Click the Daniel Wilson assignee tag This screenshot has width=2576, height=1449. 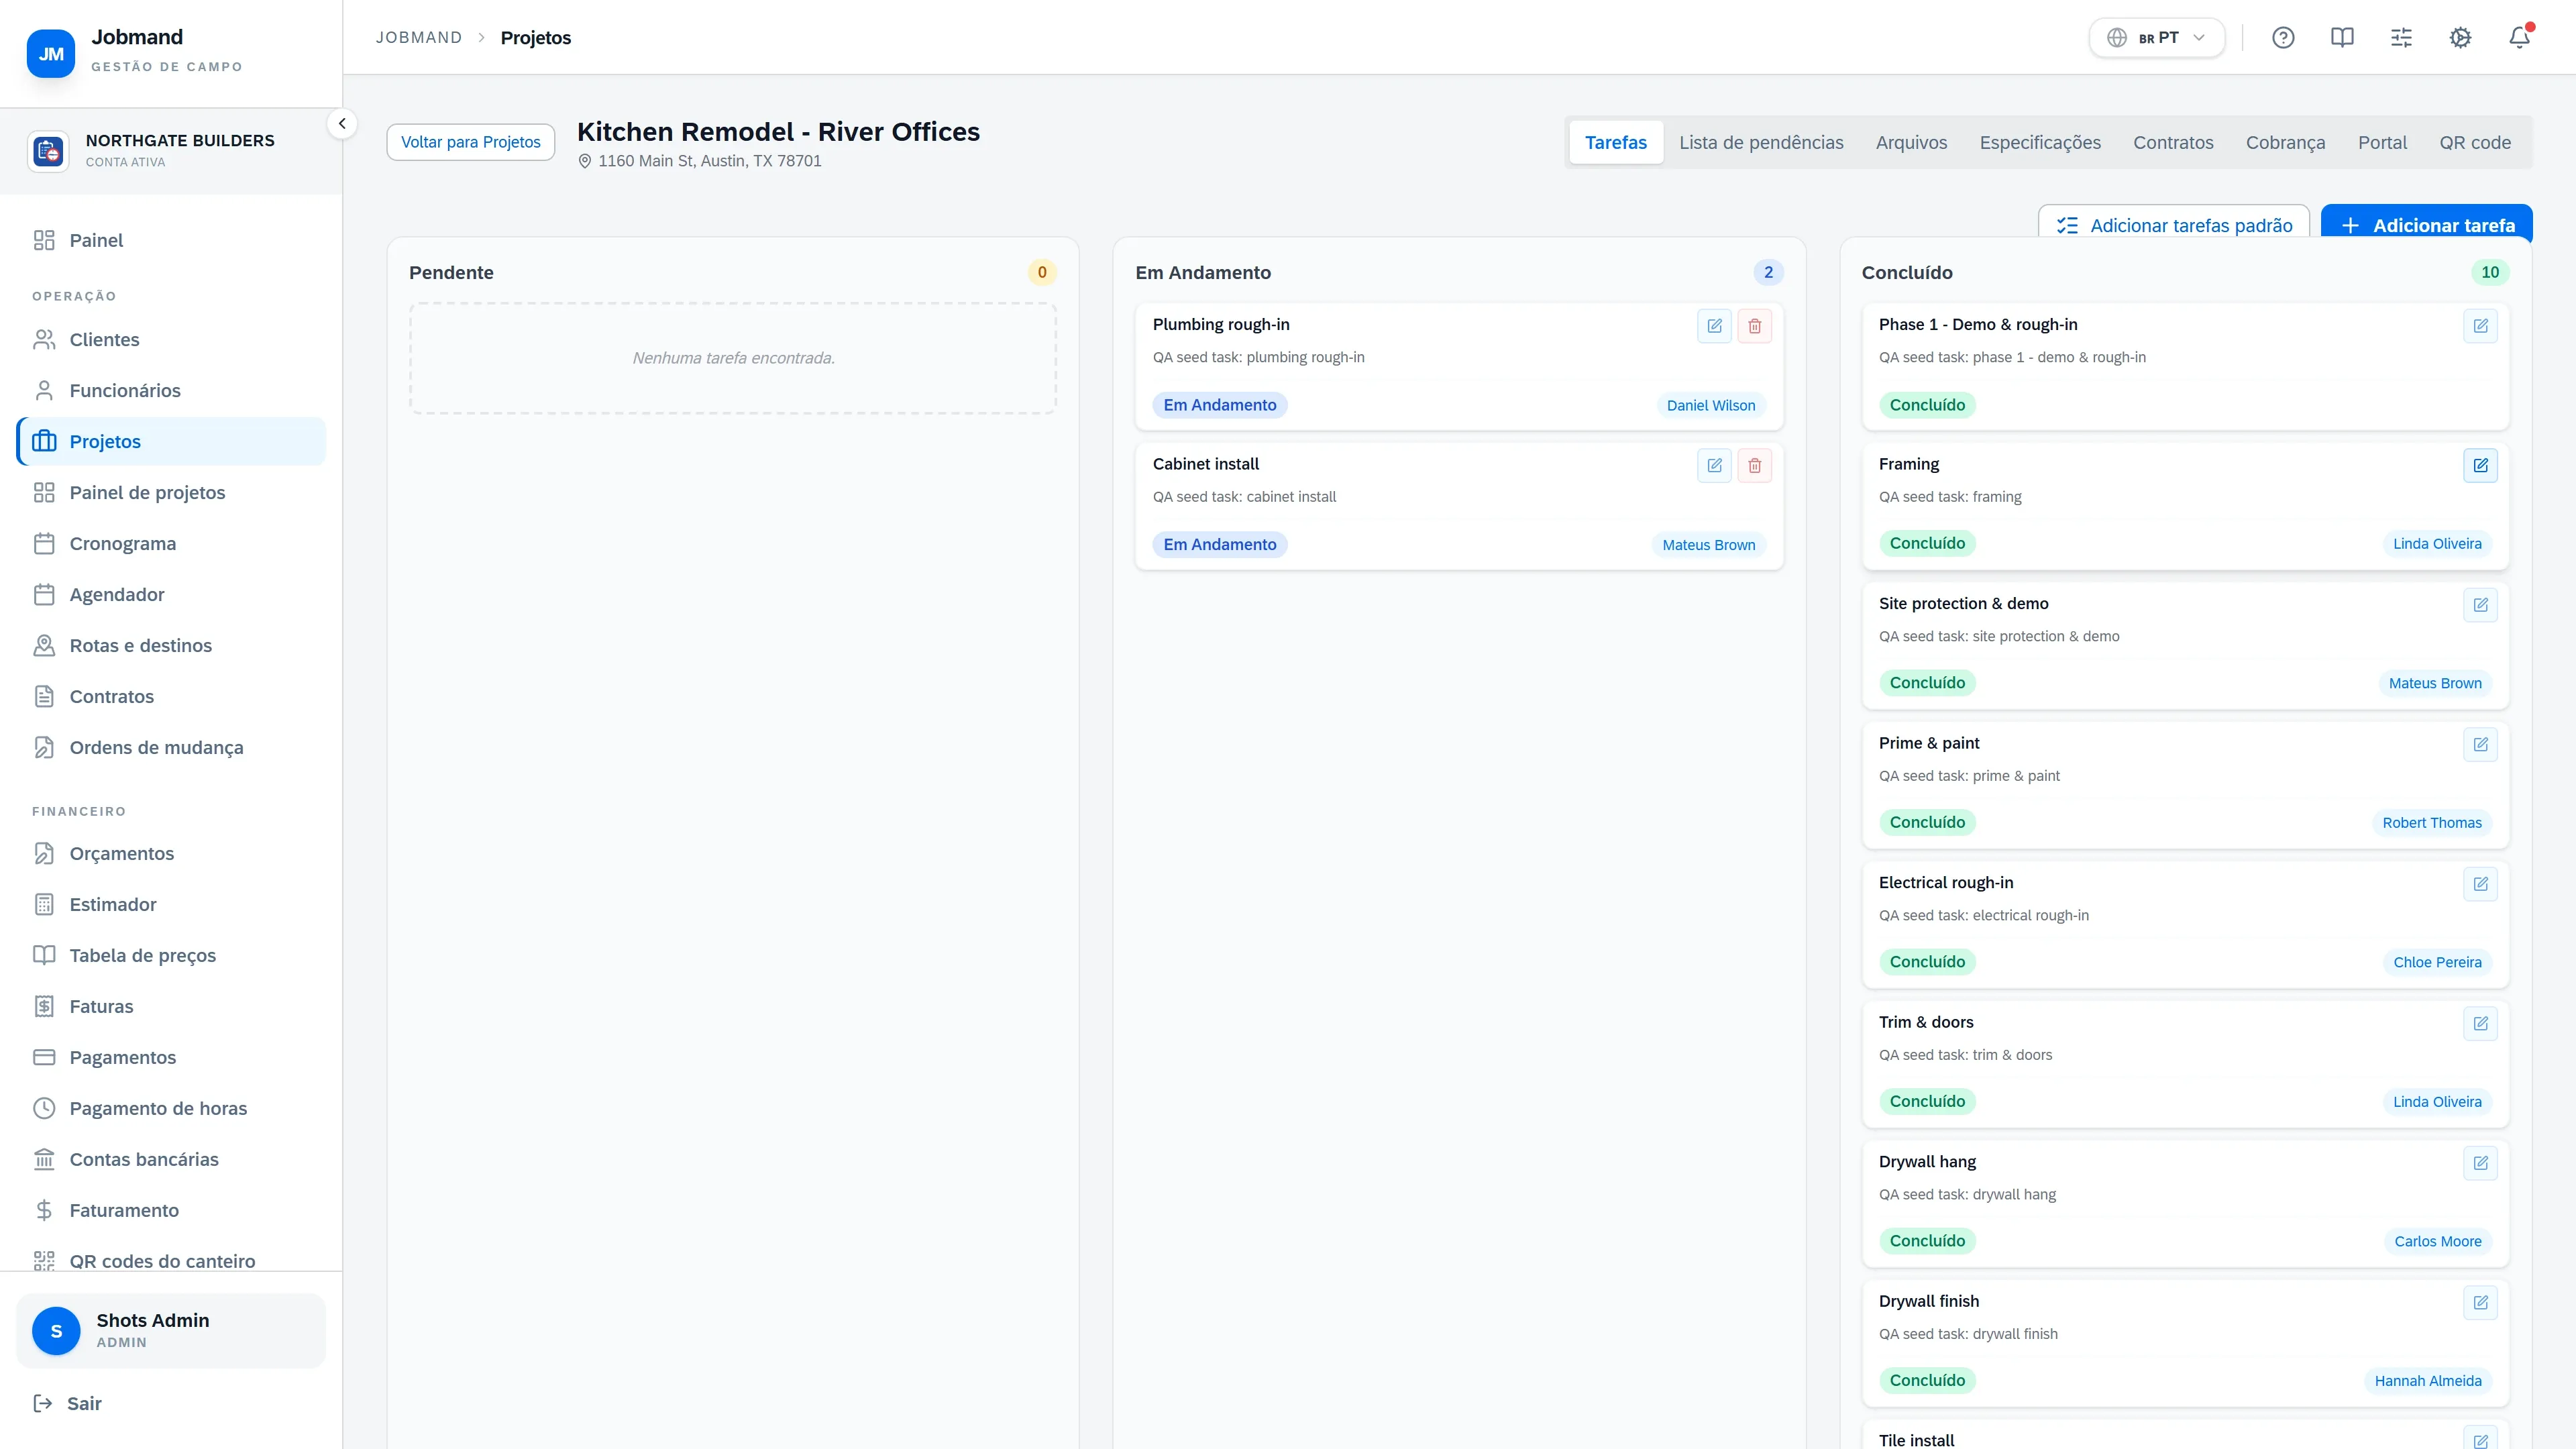(x=1710, y=405)
